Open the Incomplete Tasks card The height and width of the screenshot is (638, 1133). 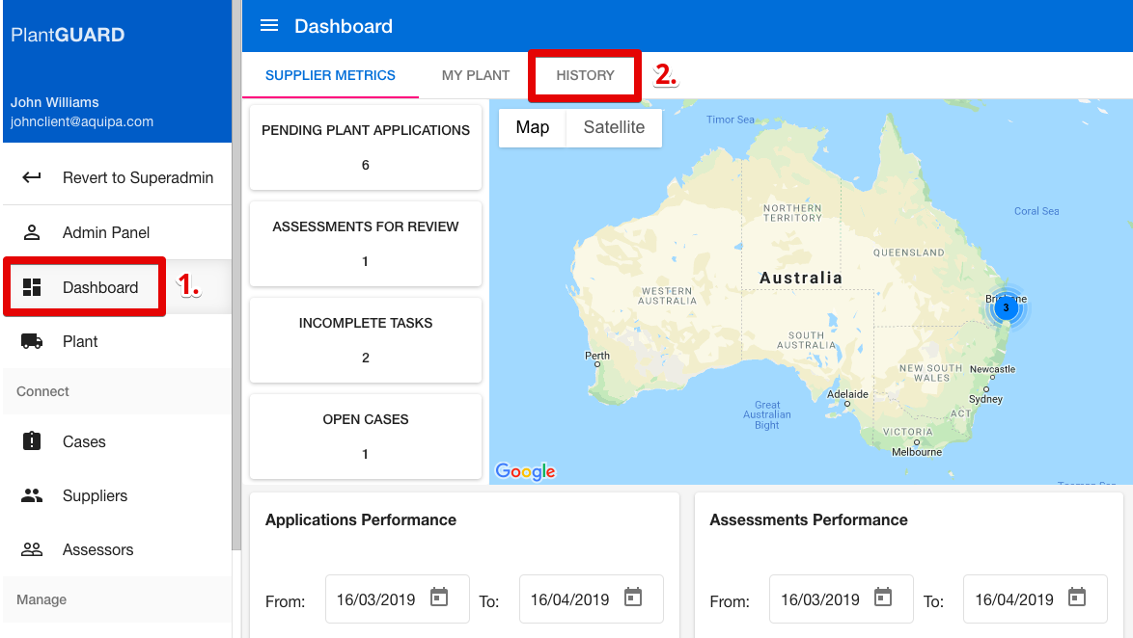pyautogui.click(x=366, y=340)
